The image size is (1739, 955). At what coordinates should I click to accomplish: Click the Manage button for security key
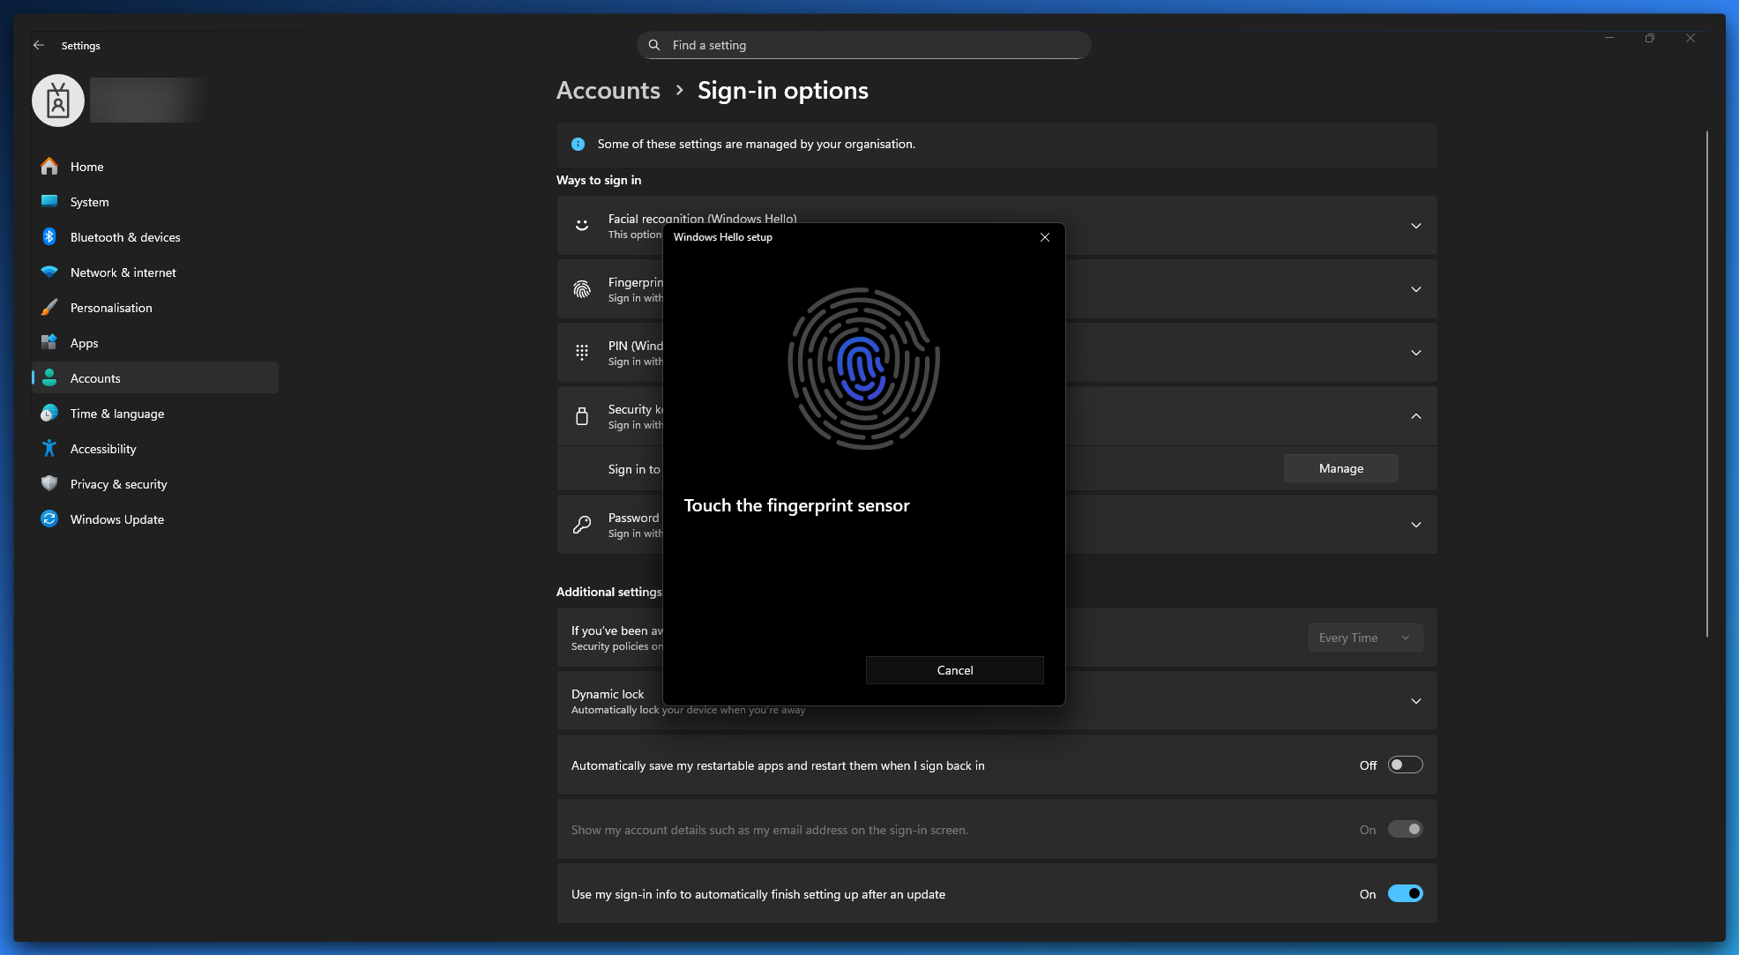[x=1340, y=468]
